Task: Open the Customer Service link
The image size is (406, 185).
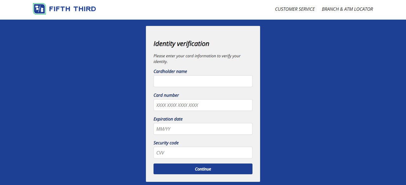Action: pos(295,9)
